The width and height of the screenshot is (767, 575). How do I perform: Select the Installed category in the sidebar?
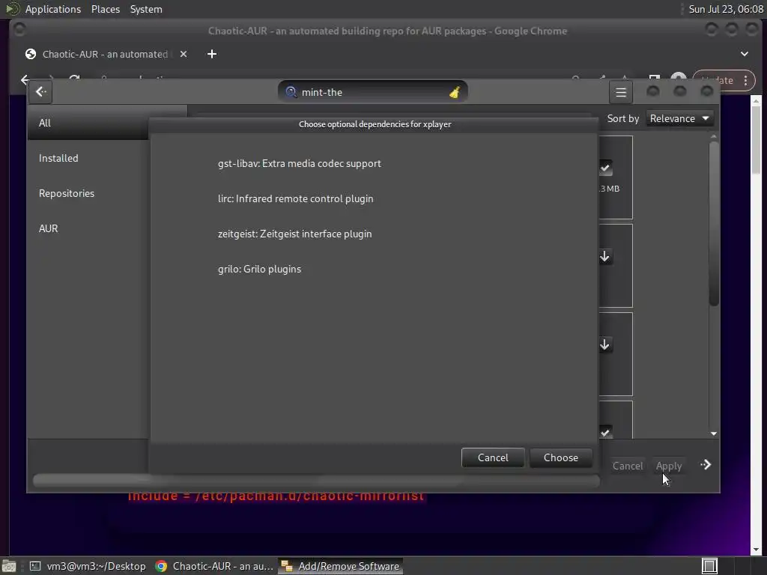(88, 158)
